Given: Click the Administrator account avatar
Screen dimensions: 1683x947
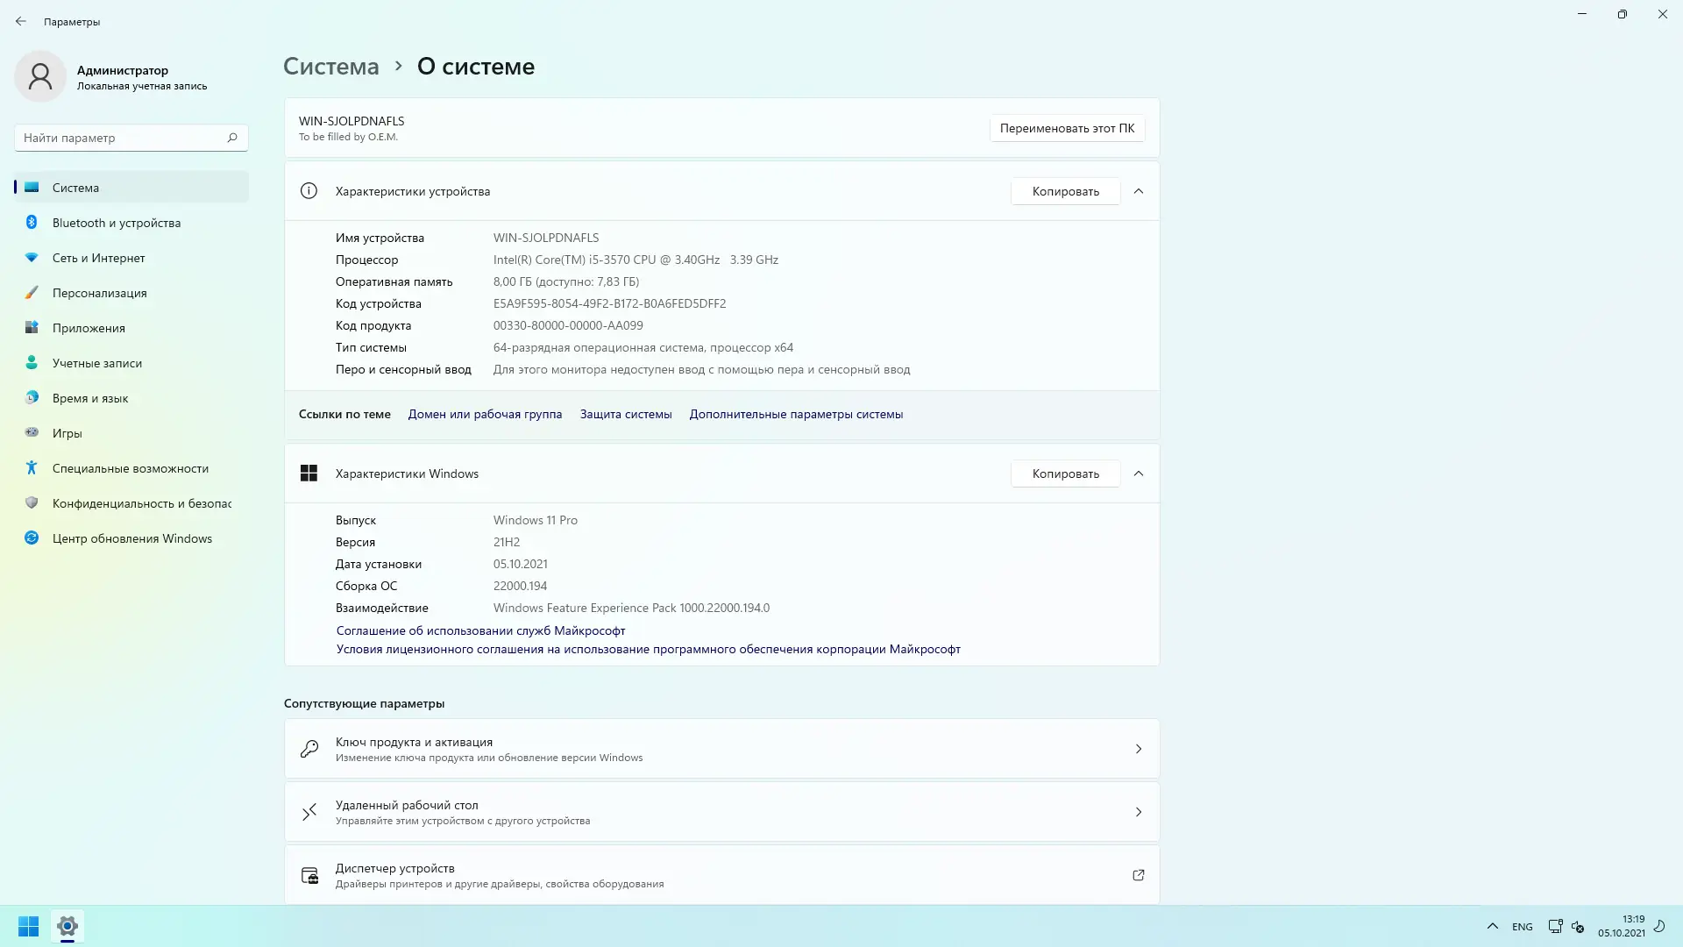Looking at the screenshot, I should coord(40,77).
